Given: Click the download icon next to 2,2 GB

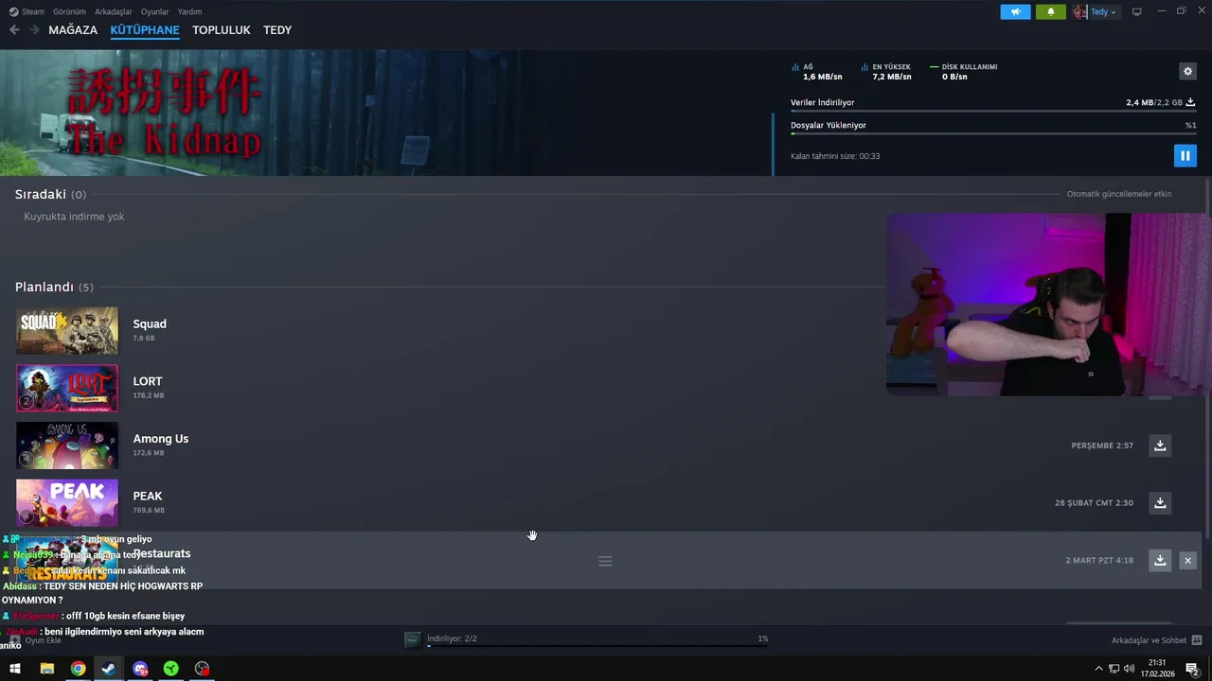Looking at the screenshot, I should point(1190,102).
